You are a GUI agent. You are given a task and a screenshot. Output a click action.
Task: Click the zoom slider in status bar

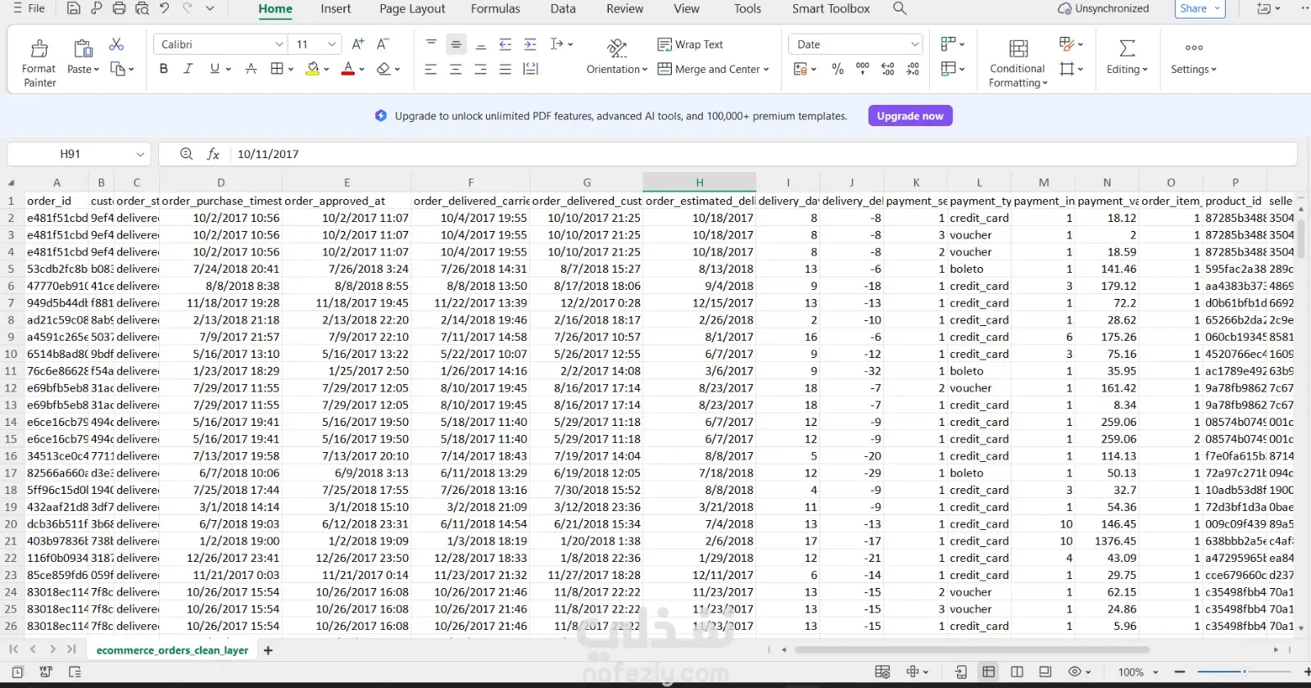[1244, 672]
